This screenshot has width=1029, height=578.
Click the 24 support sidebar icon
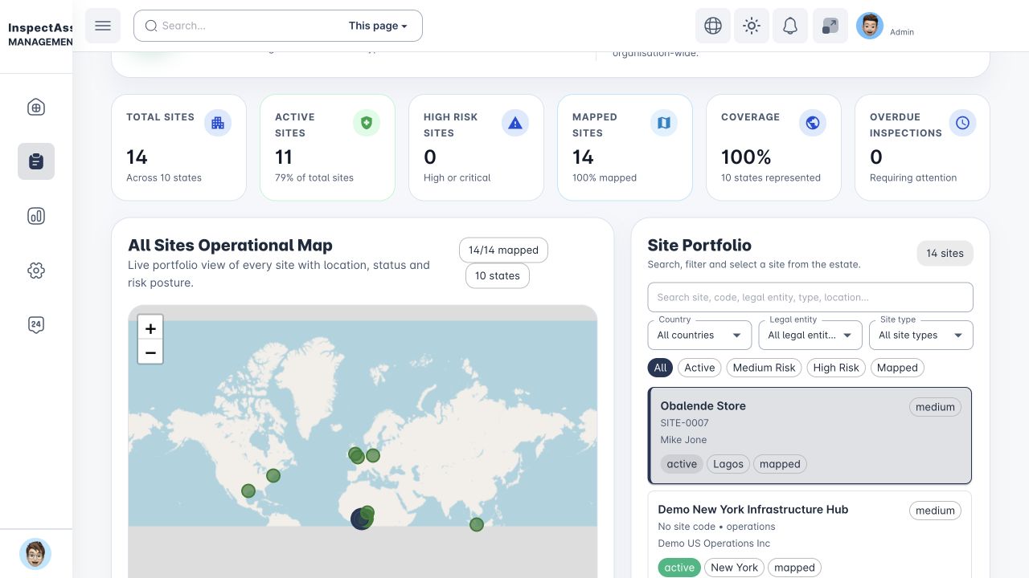pos(36,325)
